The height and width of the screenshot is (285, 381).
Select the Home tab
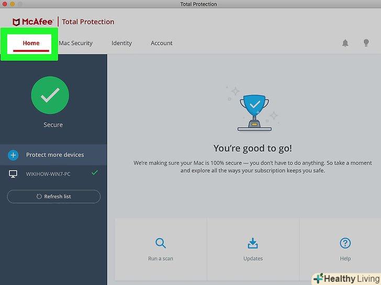pos(31,43)
